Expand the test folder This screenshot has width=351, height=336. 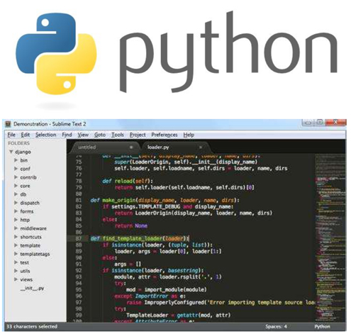click(16, 262)
